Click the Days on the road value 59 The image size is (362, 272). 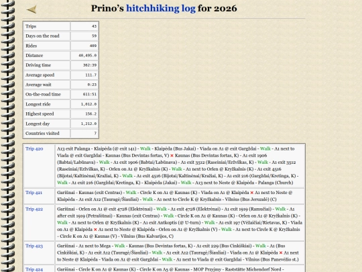[94, 36]
